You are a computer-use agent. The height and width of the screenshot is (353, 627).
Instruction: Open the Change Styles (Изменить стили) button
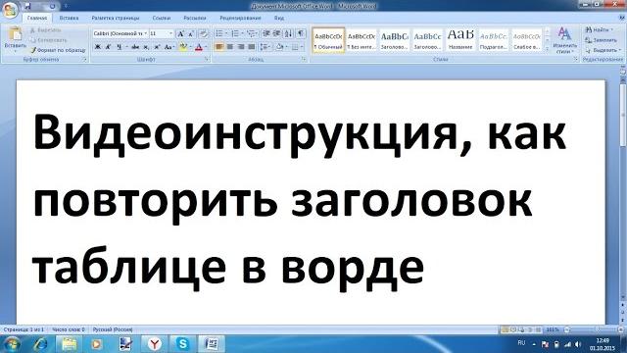[564, 40]
